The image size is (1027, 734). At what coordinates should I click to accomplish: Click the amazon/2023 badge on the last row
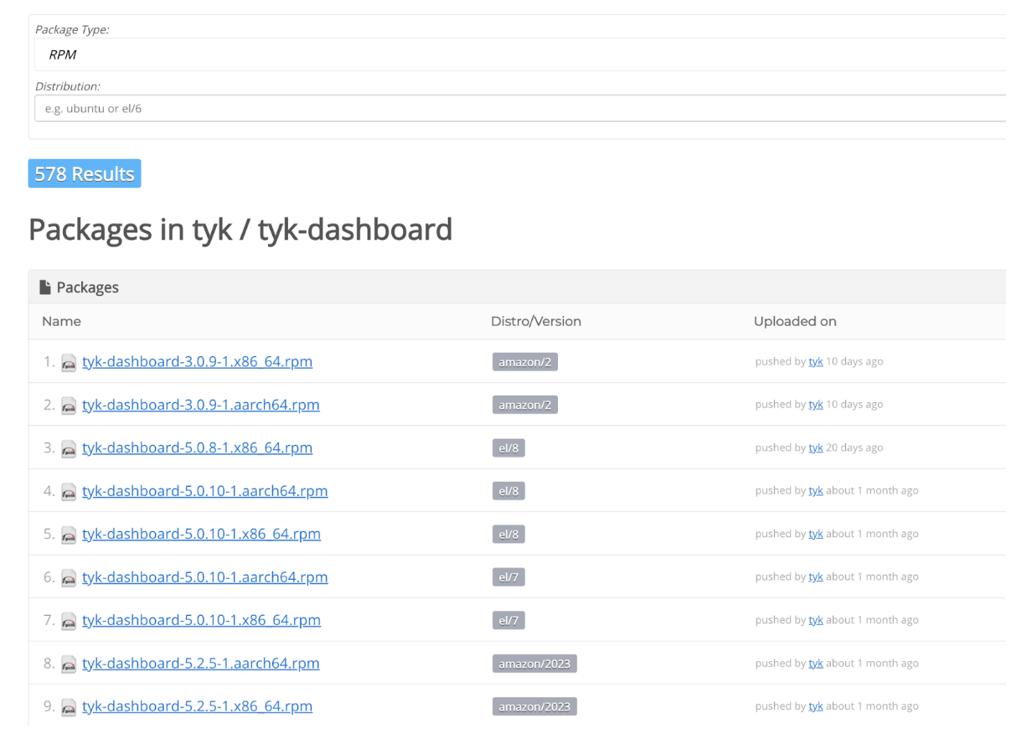coord(534,706)
